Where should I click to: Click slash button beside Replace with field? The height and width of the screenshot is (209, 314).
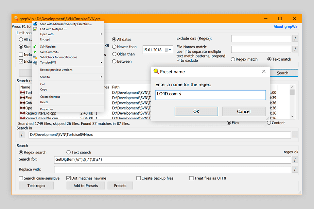coord(295,169)
